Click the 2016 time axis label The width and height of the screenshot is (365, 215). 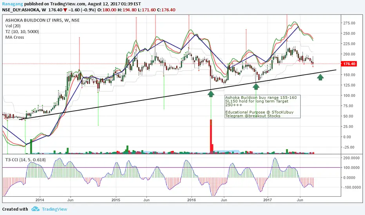pos(192,200)
